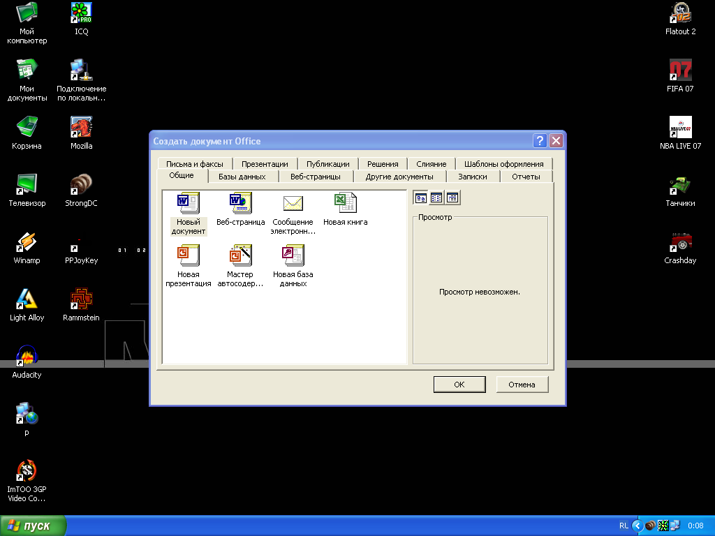Image resolution: width=715 pixels, height=536 pixels.
Task: Click the network connection tray icon
Action: tap(675, 526)
